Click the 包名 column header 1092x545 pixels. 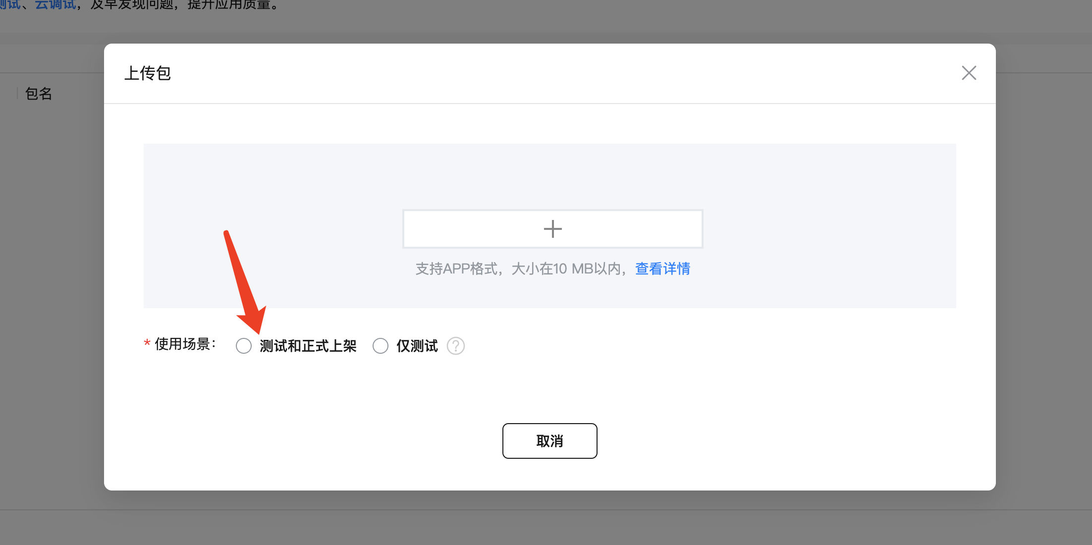pyautogui.click(x=39, y=94)
